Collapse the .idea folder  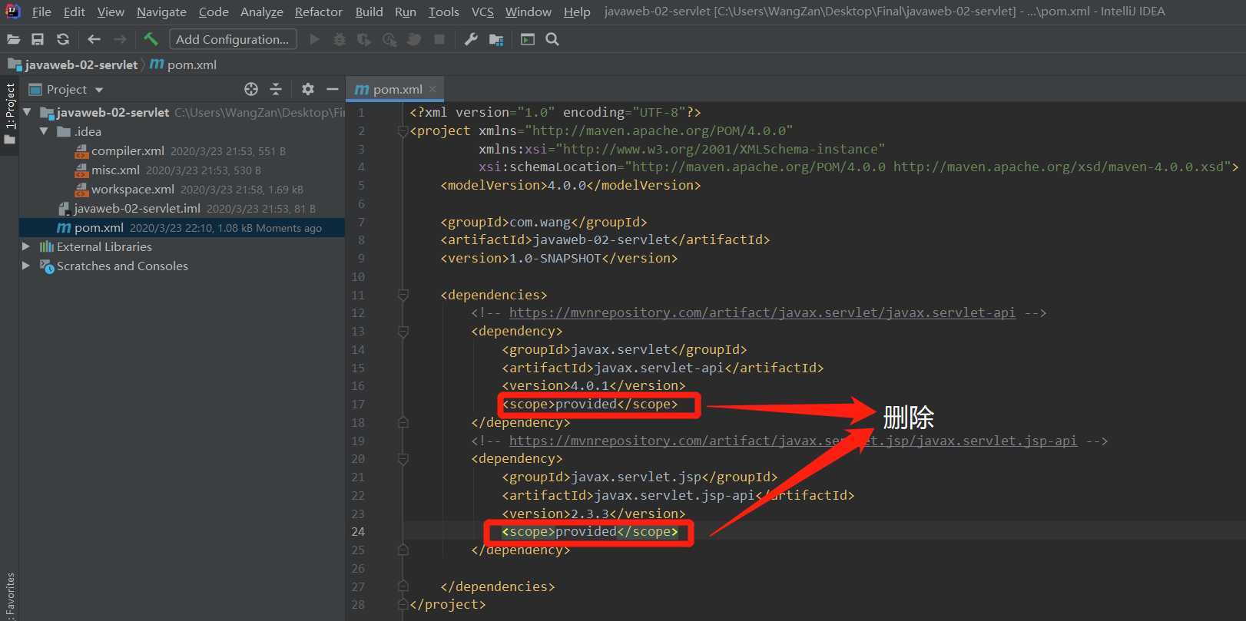coord(45,131)
